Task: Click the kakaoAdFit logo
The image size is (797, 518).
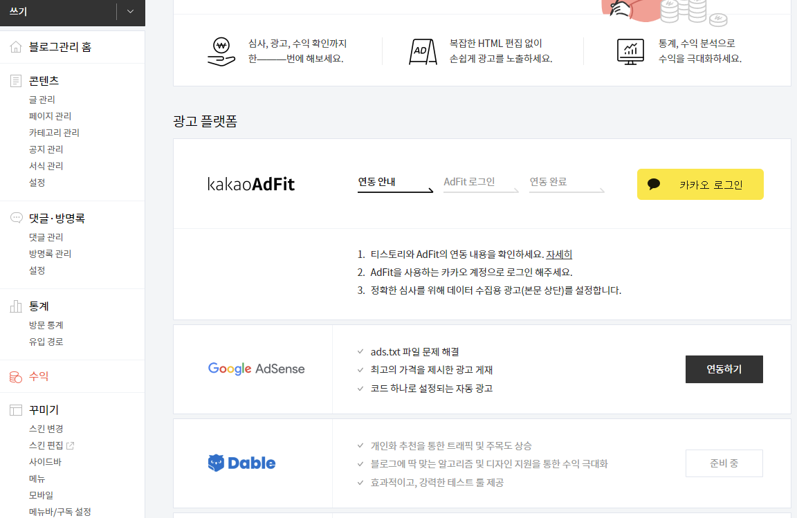Action: (x=251, y=184)
